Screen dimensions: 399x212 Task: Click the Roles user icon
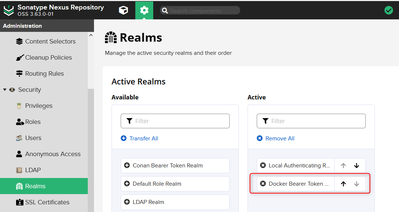(x=20, y=122)
